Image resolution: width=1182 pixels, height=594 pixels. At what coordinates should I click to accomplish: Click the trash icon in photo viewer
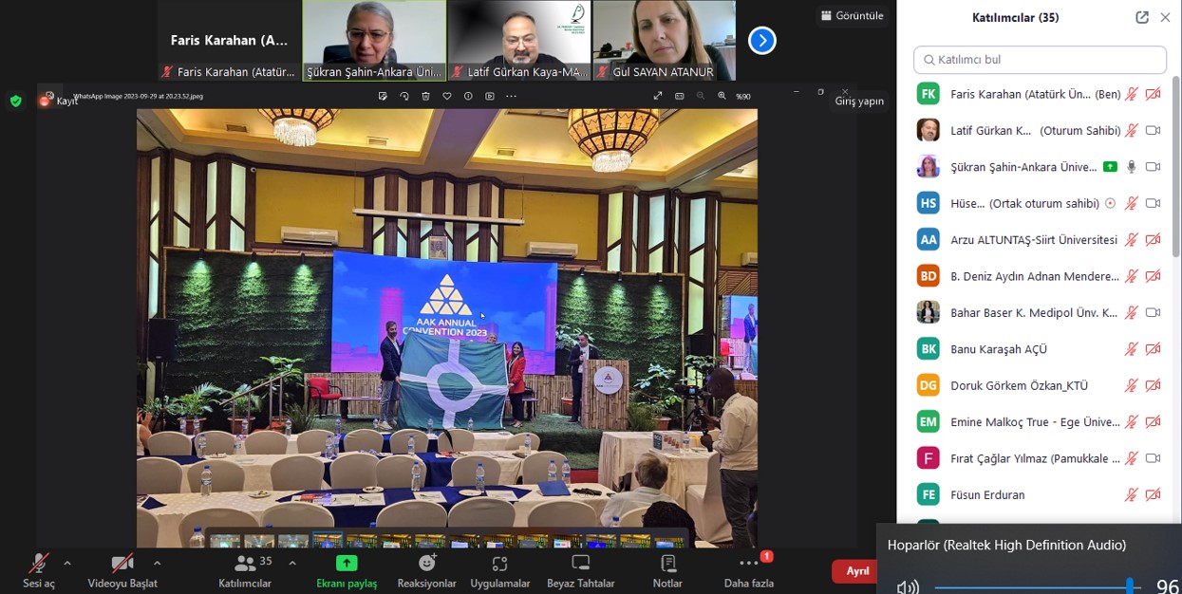click(x=425, y=96)
